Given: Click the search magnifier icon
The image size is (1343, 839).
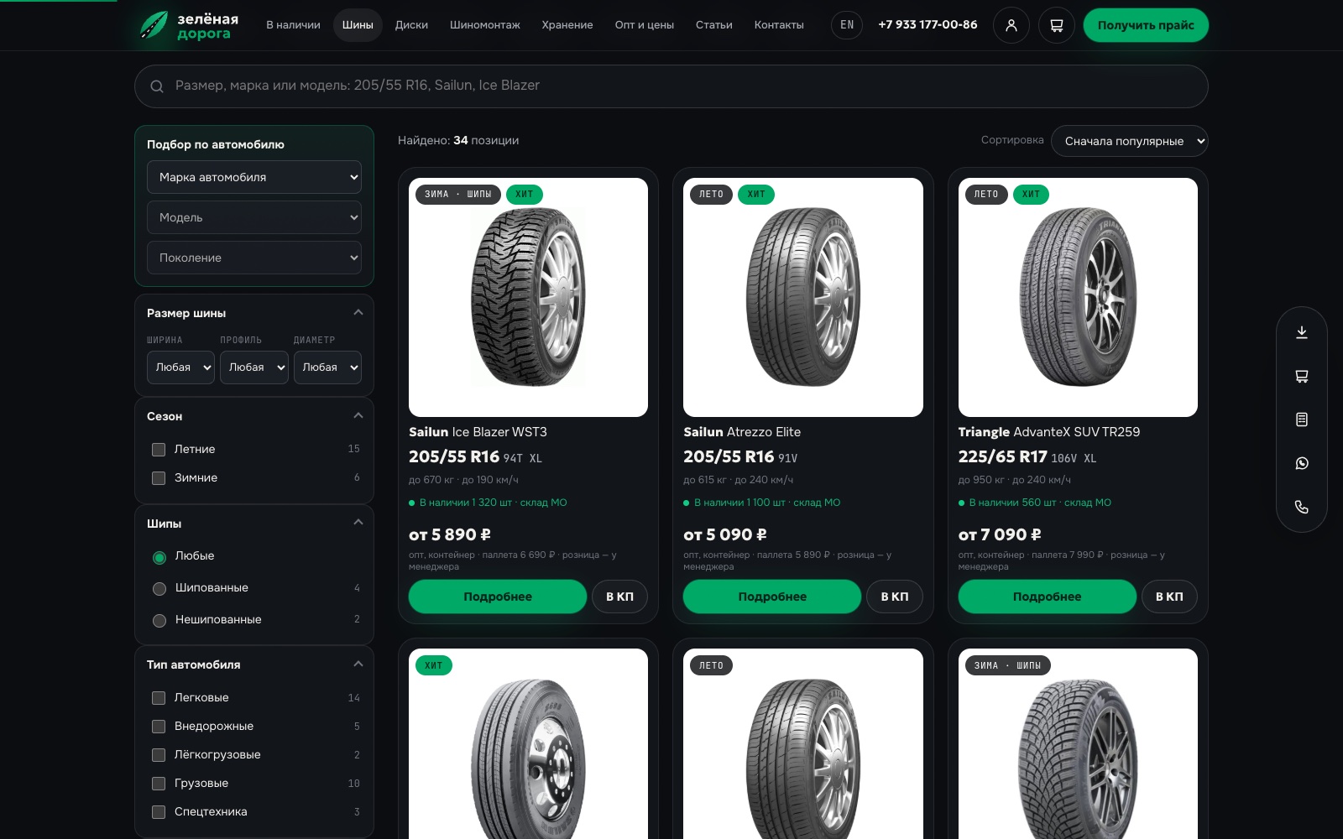Looking at the screenshot, I should coord(157,86).
